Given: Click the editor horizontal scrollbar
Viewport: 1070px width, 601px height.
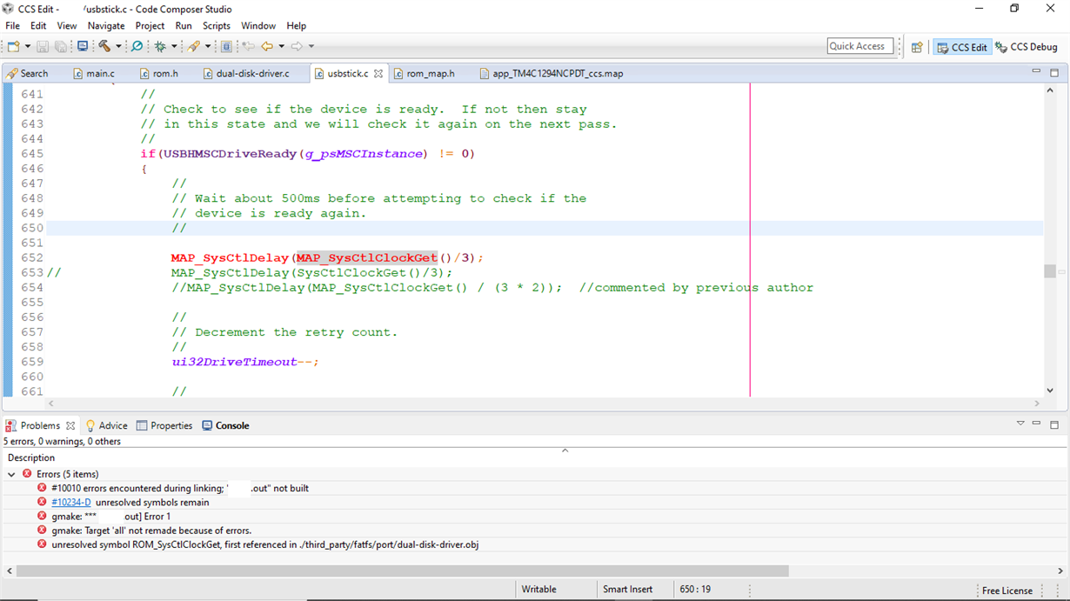Looking at the screenshot, I should pos(545,404).
